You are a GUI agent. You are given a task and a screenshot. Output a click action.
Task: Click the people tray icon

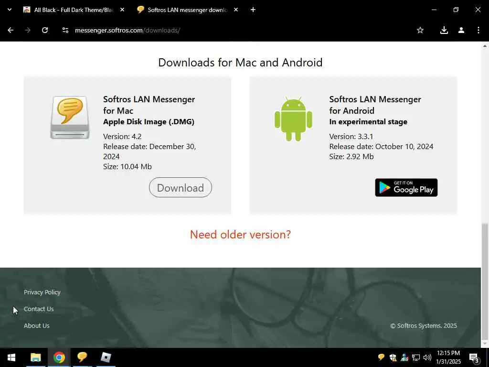(404, 357)
